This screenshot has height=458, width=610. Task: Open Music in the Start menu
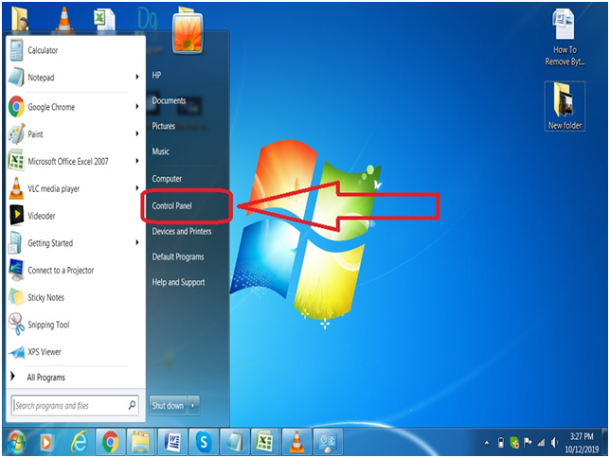coord(161,151)
